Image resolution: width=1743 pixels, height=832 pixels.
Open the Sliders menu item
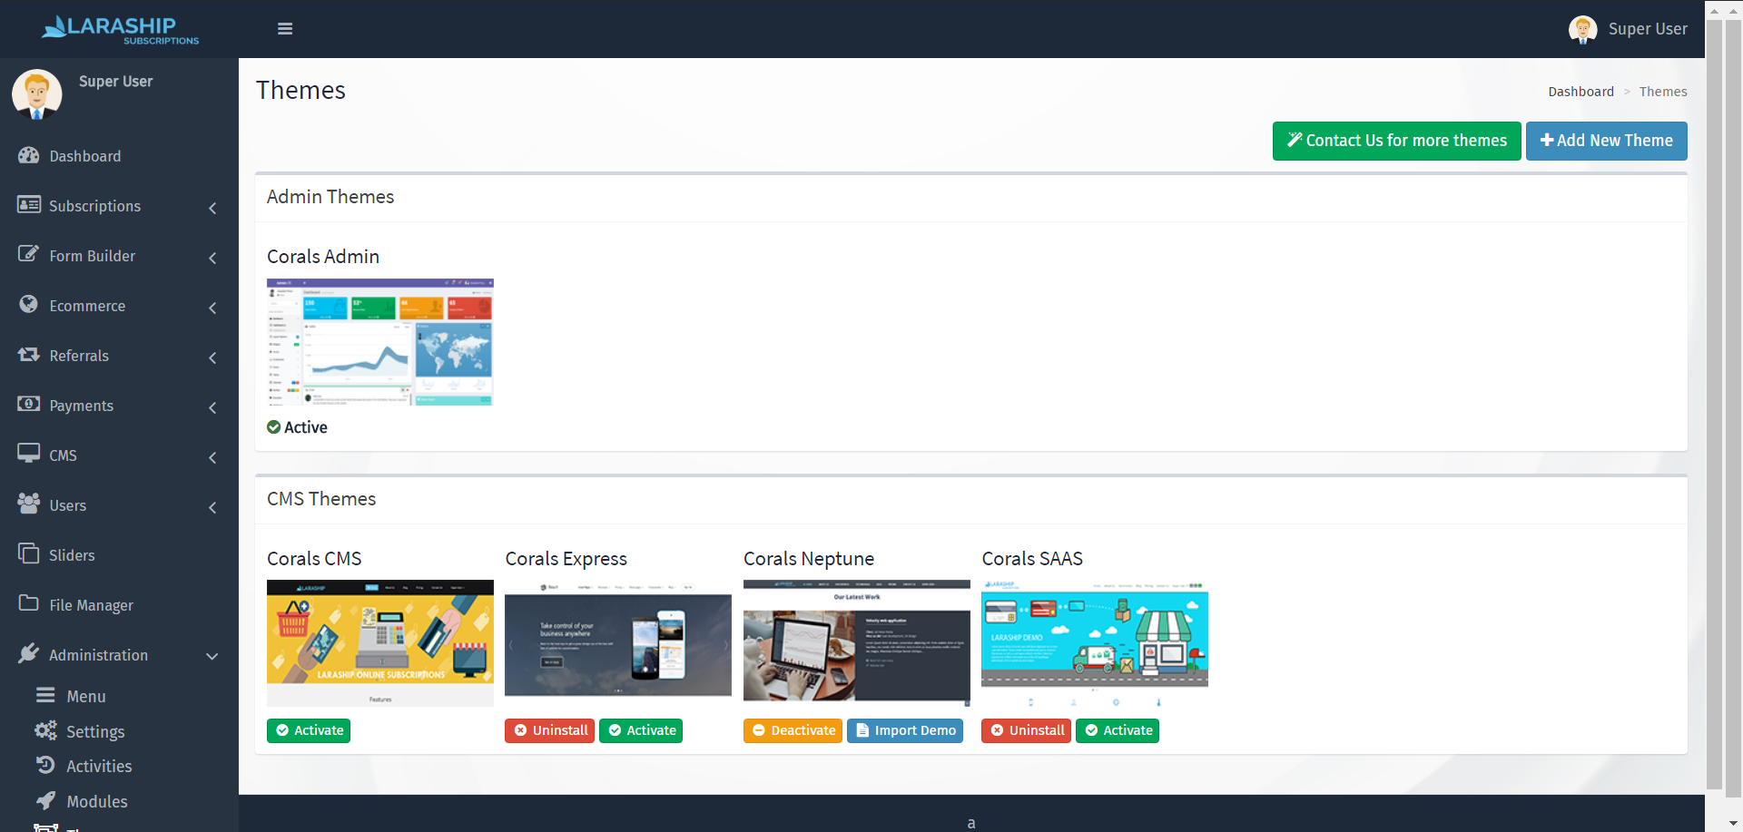tap(119, 555)
